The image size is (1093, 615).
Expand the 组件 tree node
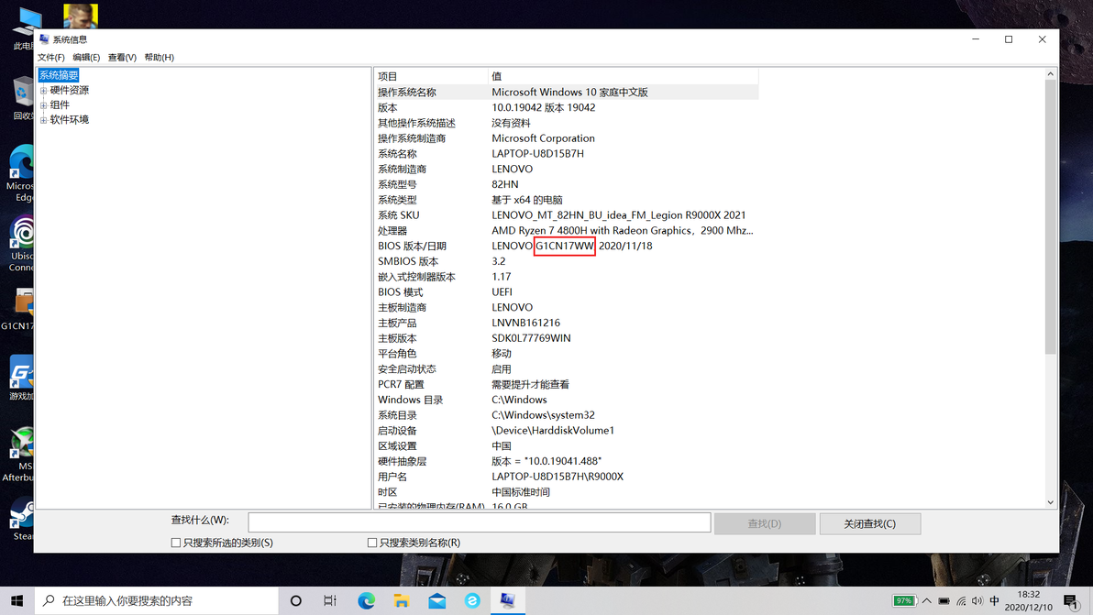click(x=44, y=105)
